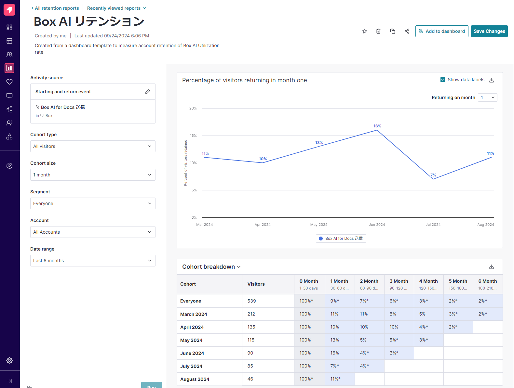Favorite this report with star icon
Viewport: 514px width, 388px height.
[x=365, y=31]
